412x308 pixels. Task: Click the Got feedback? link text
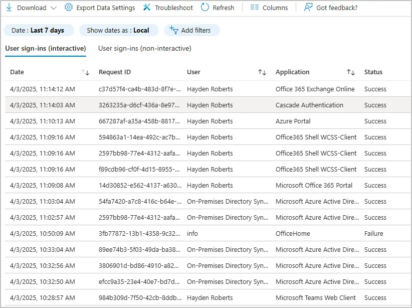[337, 8]
